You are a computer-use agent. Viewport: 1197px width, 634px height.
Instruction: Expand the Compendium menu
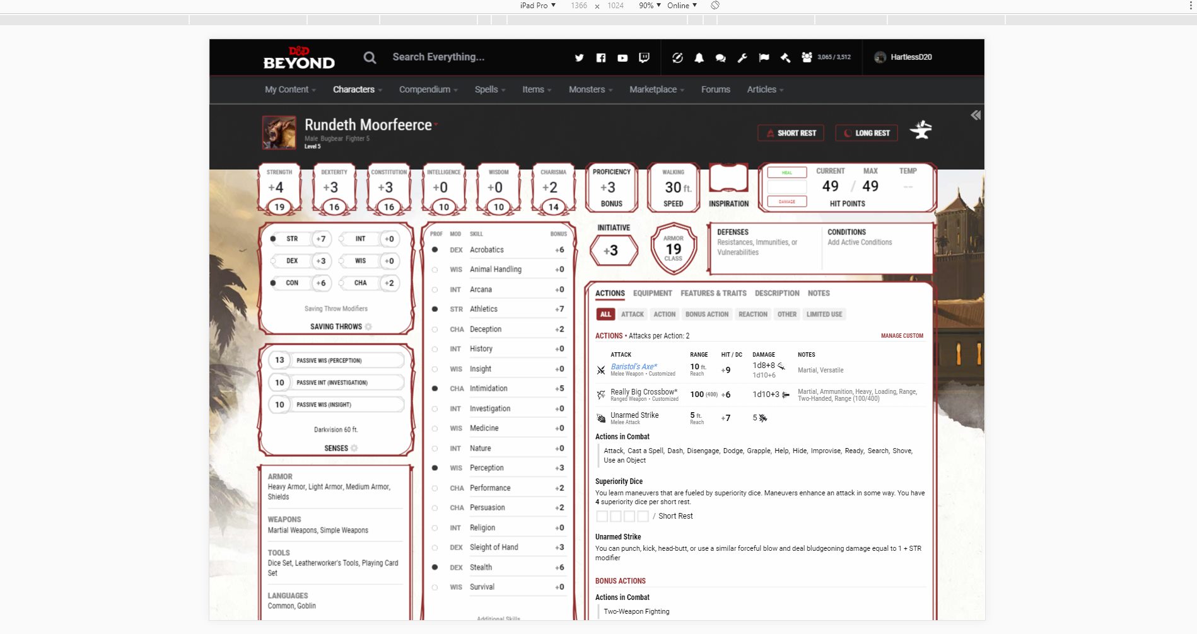(428, 89)
